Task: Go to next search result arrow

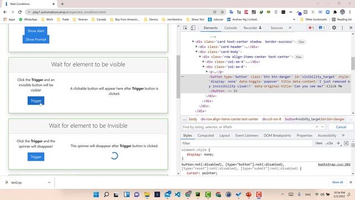Action: [x=323, y=127]
